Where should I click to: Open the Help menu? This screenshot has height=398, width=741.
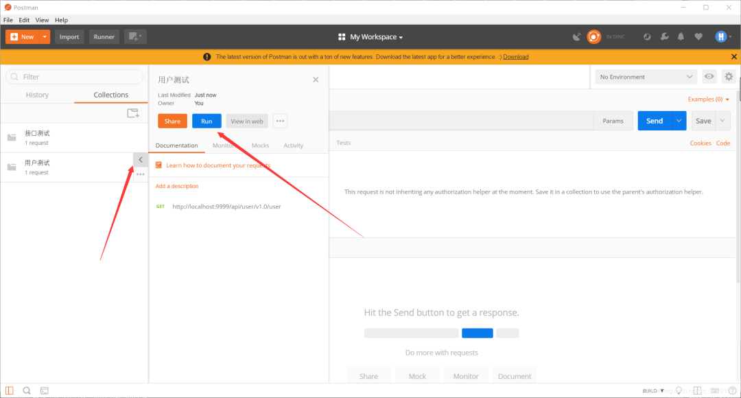[x=62, y=20]
